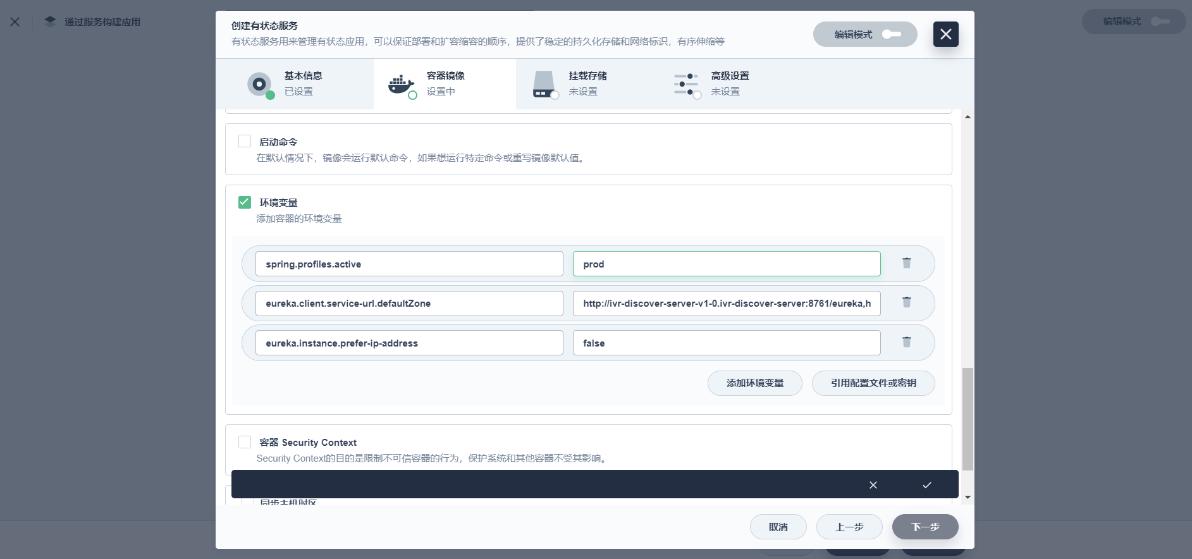Edit the prod value field

(x=727, y=264)
